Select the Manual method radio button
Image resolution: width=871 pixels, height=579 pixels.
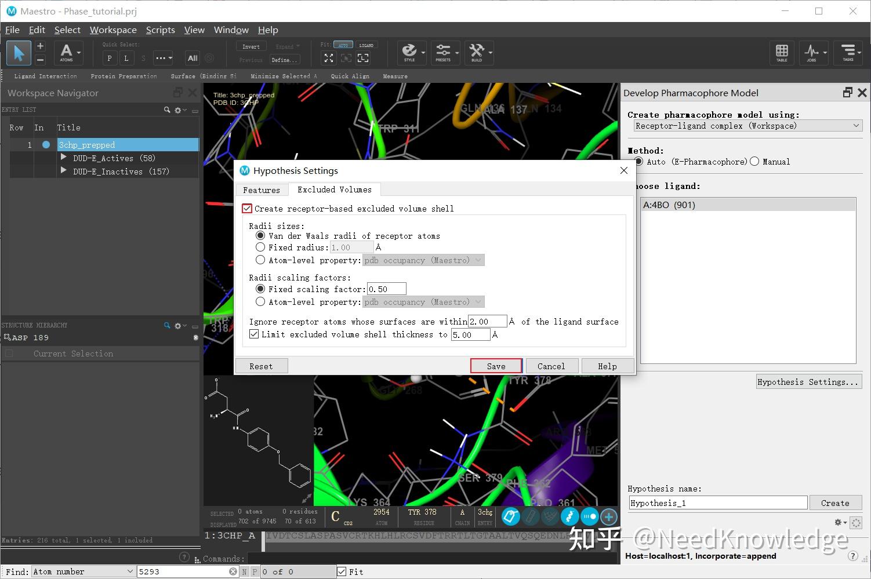[x=754, y=162]
